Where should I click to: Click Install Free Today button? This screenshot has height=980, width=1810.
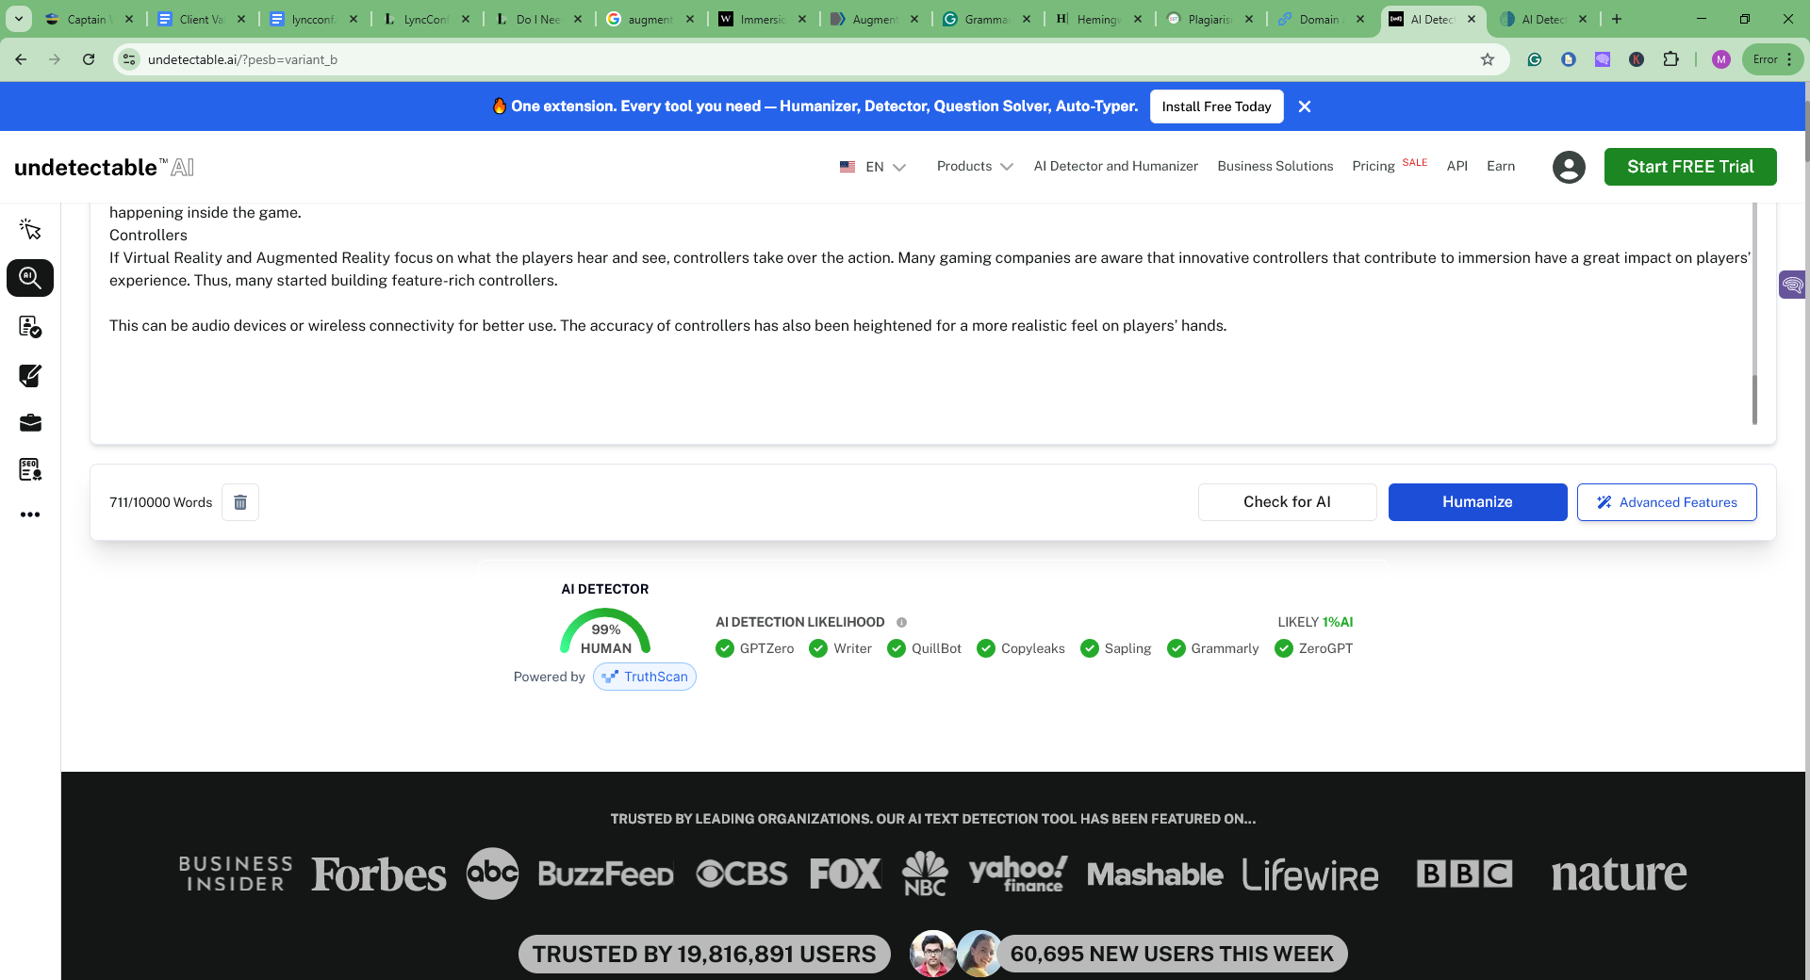point(1216,106)
